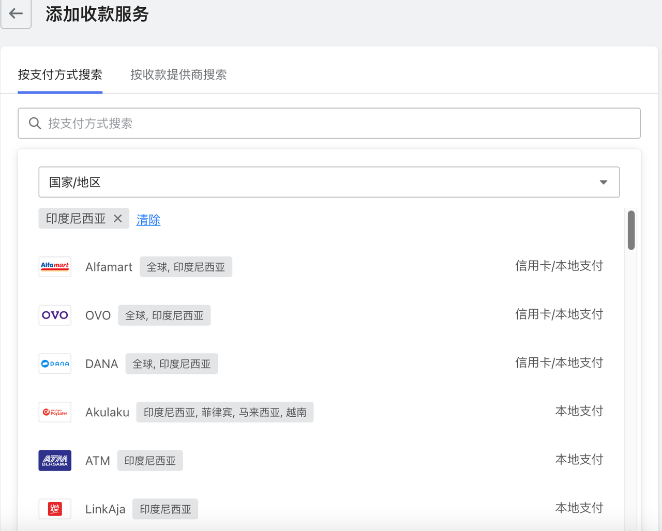
Task: Click the DANA wallet logo
Action: [54, 363]
